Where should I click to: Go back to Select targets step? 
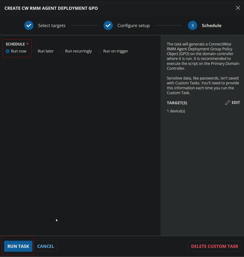(52, 25)
